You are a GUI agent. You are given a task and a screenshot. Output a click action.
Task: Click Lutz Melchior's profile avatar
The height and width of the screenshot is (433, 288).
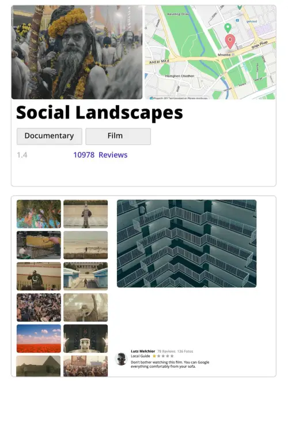(121, 359)
